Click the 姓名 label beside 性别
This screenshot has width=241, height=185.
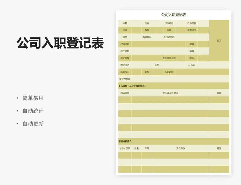pyautogui.click(x=125, y=23)
